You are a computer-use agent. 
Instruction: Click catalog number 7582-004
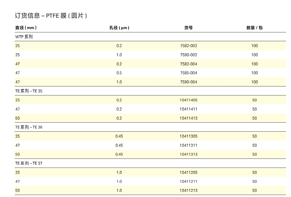188,64
